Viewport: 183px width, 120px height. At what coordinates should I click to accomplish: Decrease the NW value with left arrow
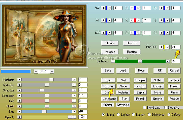(103, 8)
